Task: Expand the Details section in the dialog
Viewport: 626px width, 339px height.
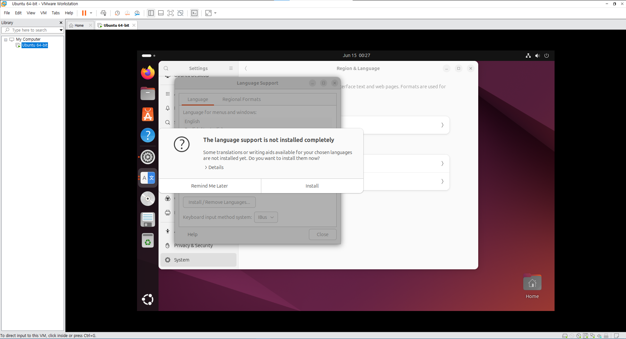Action: point(214,167)
